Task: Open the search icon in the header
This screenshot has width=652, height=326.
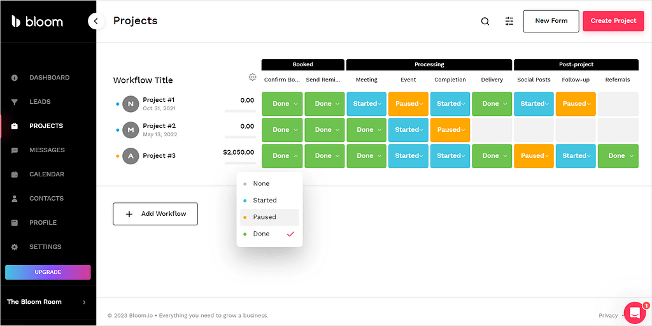Action: click(485, 21)
